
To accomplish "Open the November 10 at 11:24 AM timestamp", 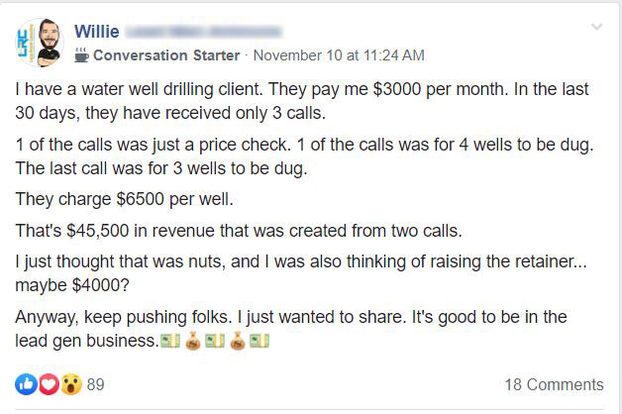I will (x=339, y=55).
